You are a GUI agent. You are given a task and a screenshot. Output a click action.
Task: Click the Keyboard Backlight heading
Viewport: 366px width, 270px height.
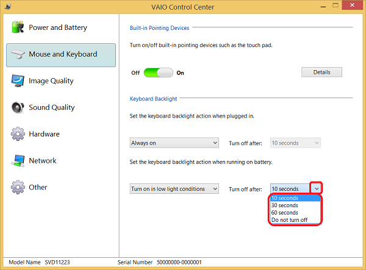click(x=153, y=99)
